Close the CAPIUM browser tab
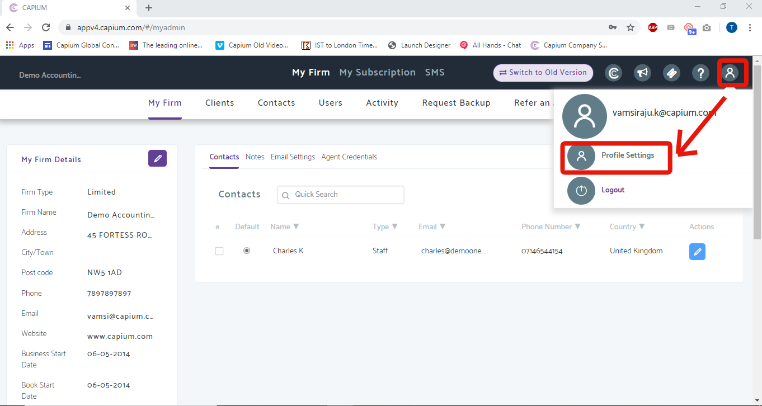762x406 pixels. pyautogui.click(x=128, y=8)
